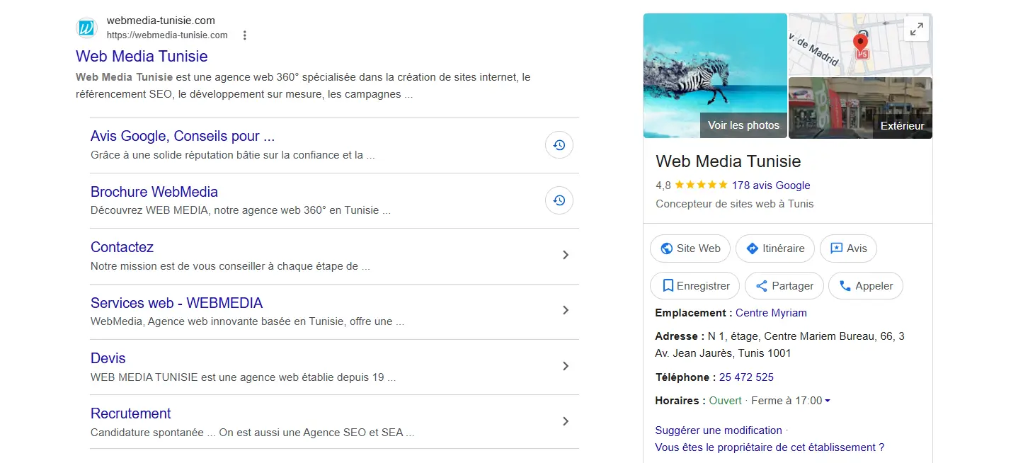This screenshot has height=463, width=1035.
Task: Open the Services web - WEBMEDIA link
Action: (x=176, y=303)
